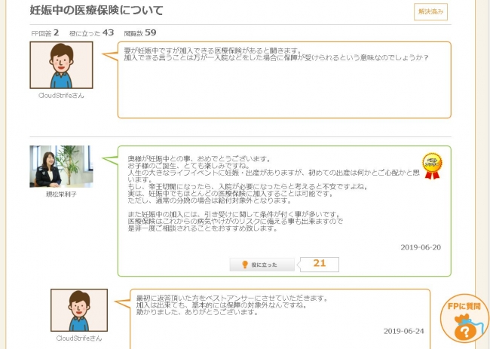The height and width of the screenshot is (349, 490).
Task: Click CloudStrifeさん name under question avatar
Action: click(x=61, y=96)
